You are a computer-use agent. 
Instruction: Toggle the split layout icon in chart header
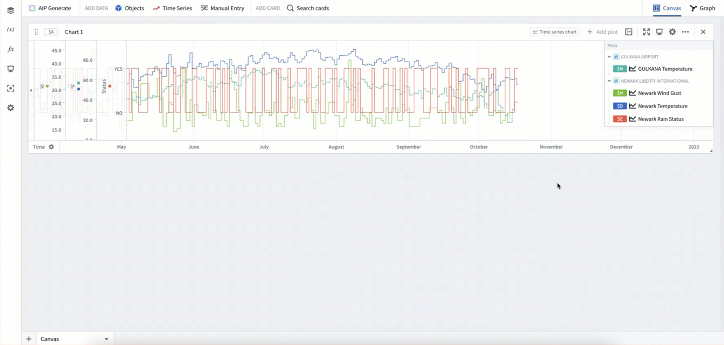pos(629,32)
